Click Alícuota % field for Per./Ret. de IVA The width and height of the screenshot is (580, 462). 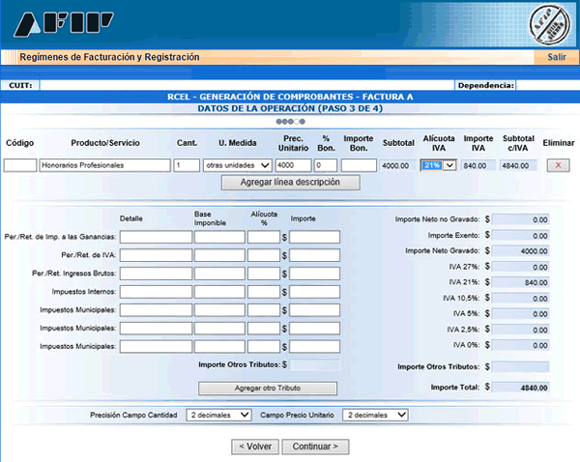[263, 255]
